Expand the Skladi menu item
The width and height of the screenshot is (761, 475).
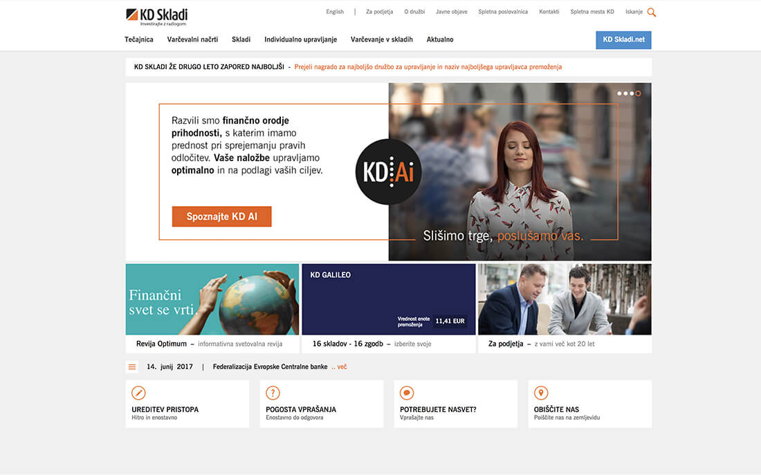(x=241, y=39)
